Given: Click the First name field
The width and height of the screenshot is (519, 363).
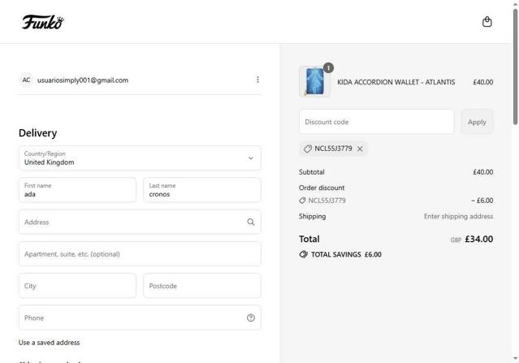Looking at the screenshot, I should pos(77,190).
